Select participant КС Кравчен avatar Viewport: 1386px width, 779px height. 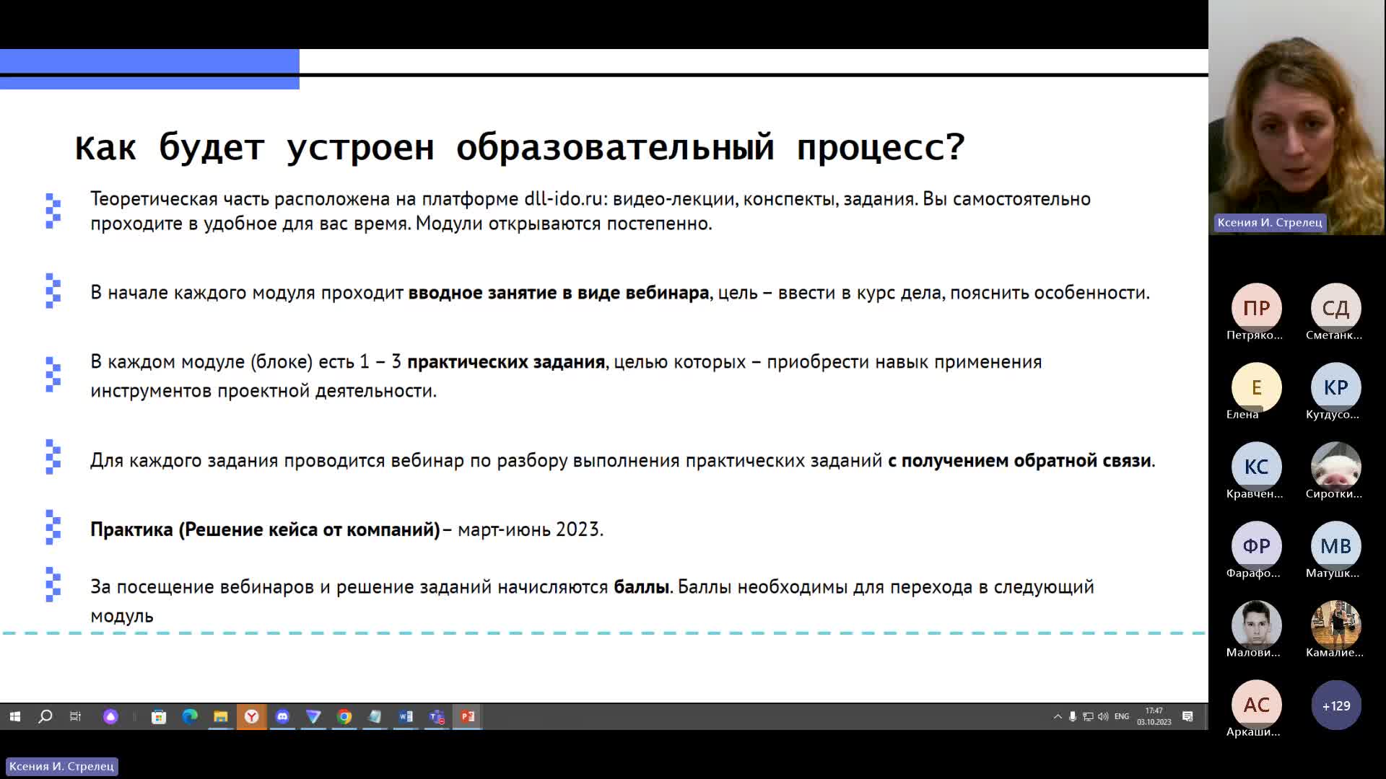[1256, 467]
